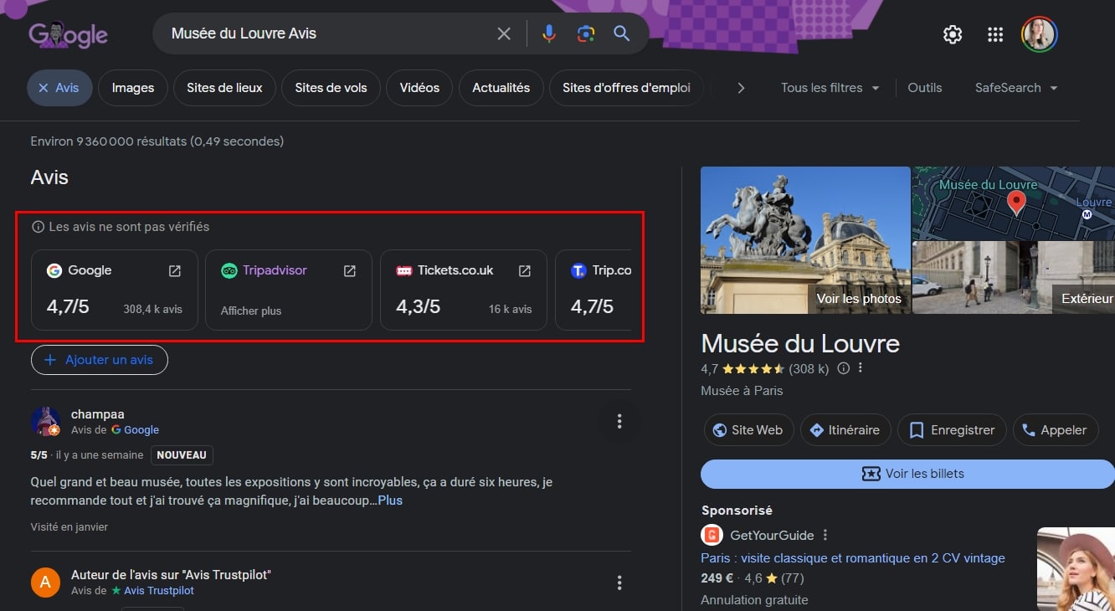Open Google Lens image search
Screen dimensions: 1115x611
(585, 33)
